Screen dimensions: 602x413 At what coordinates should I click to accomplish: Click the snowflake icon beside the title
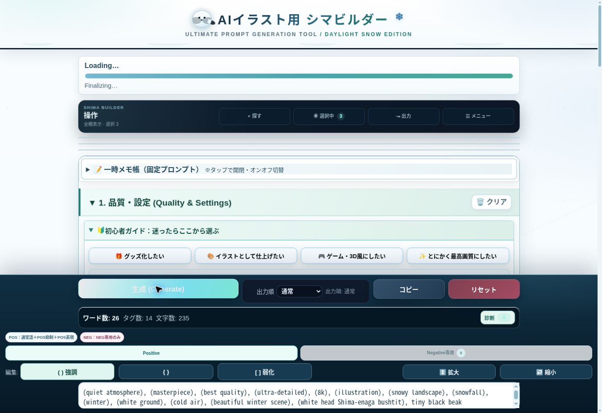pos(400,17)
